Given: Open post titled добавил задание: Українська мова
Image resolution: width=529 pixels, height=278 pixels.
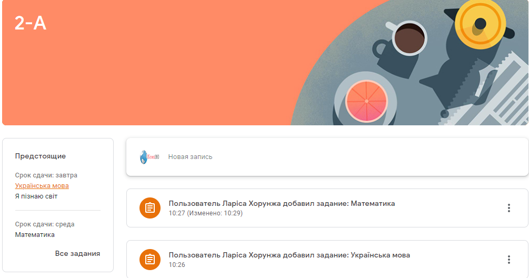Looking at the screenshot, I should [x=289, y=255].
